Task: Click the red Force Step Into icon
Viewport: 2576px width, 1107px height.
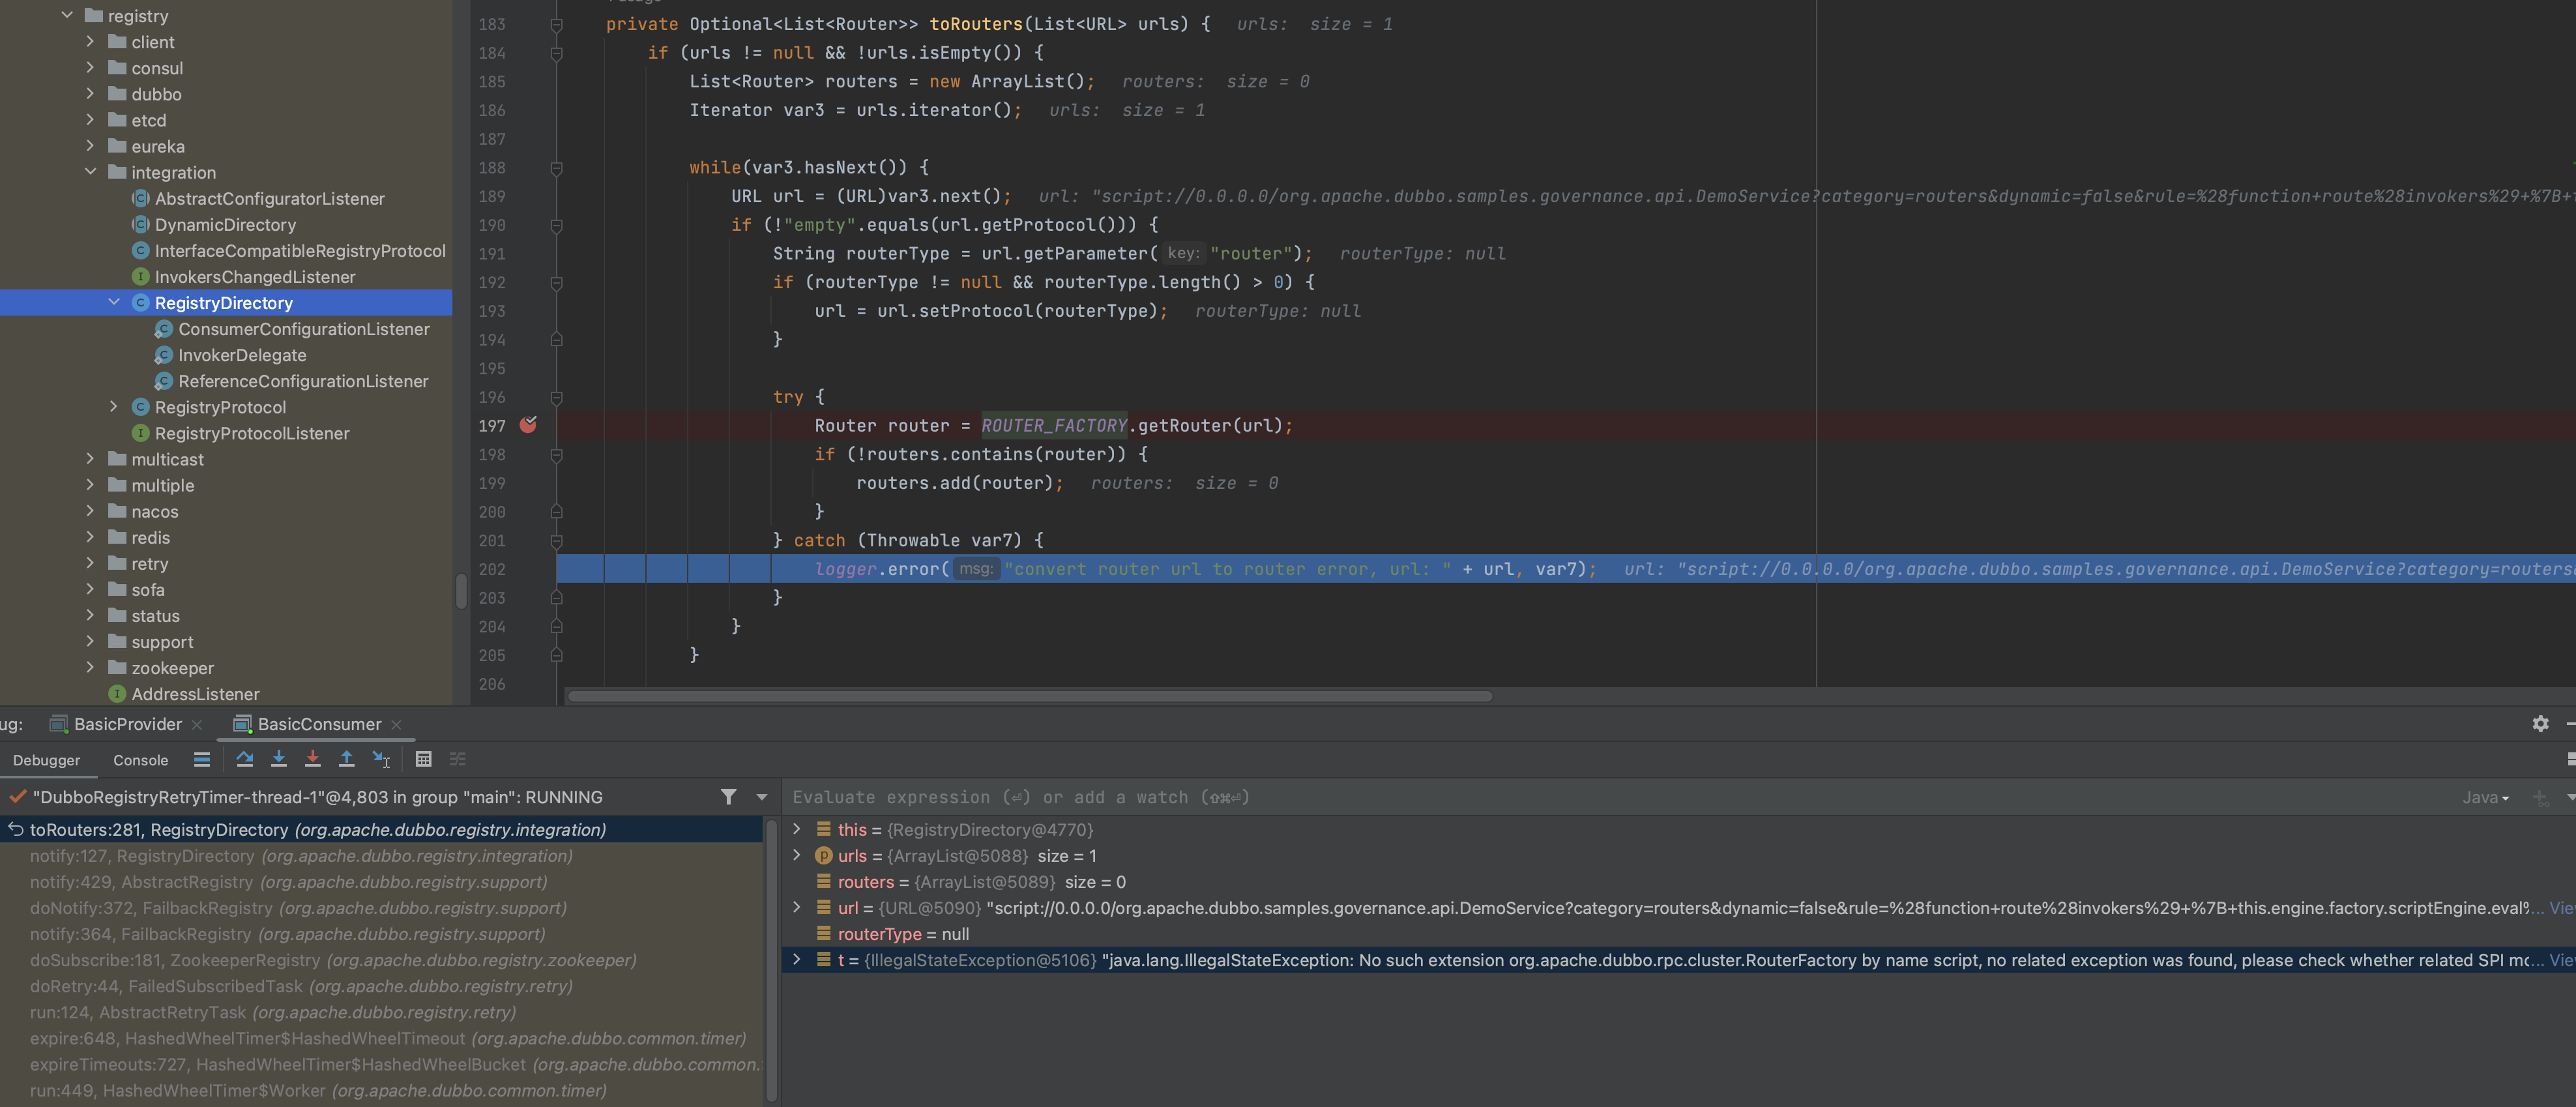Action: click(x=313, y=759)
